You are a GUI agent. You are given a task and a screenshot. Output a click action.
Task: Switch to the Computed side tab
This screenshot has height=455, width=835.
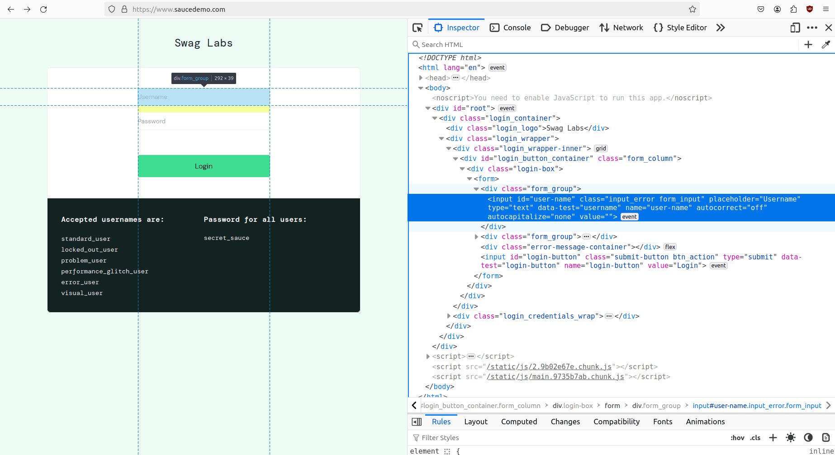pyautogui.click(x=519, y=422)
